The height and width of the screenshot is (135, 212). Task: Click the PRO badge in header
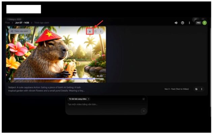(199, 23)
